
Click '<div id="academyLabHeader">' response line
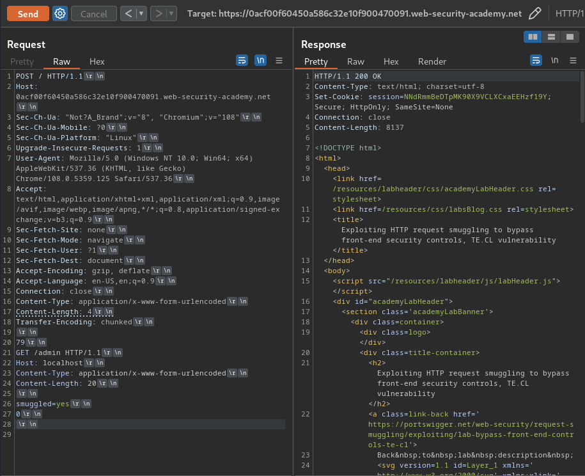pyautogui.click(x=393, y=301)
